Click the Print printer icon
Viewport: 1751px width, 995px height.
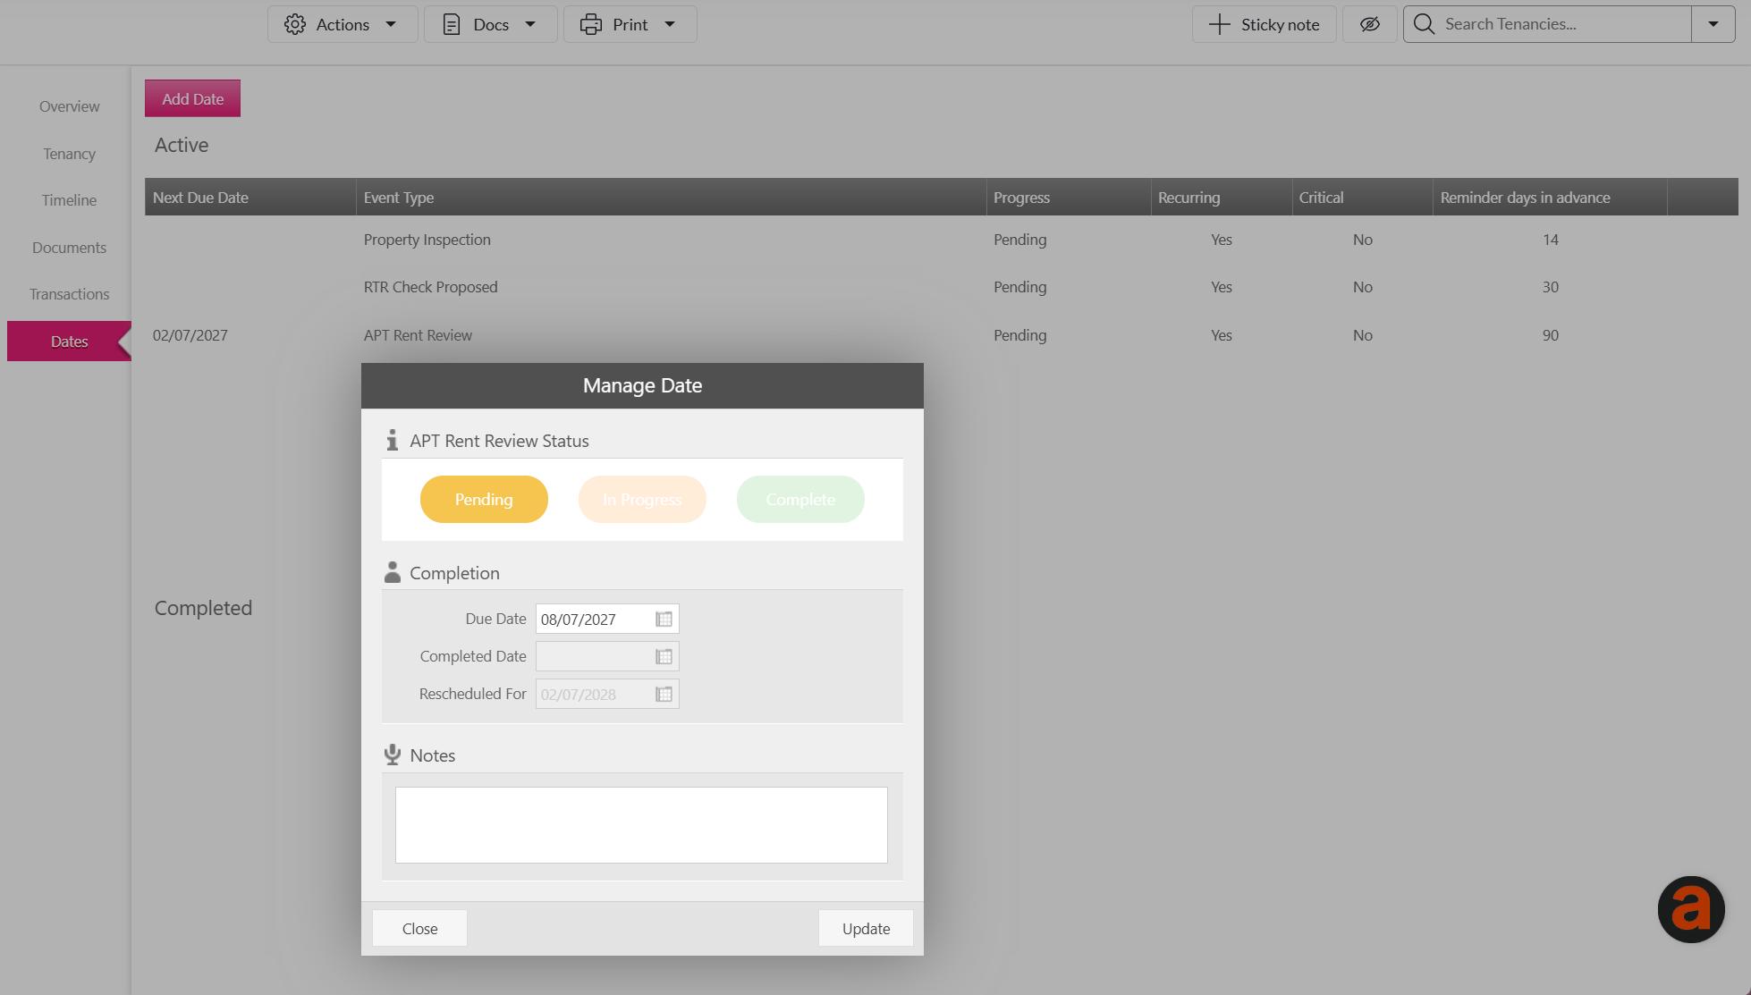(591, 24)
